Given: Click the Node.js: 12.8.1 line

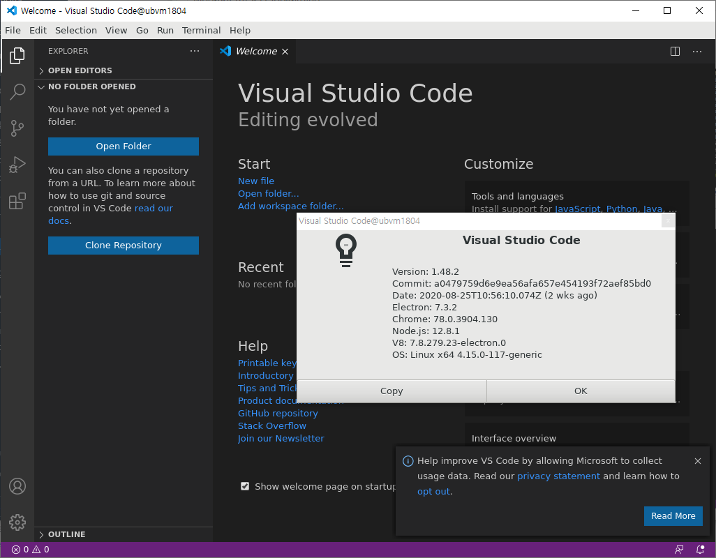Looking at the screenshot, I should click(x=426, y=331).
